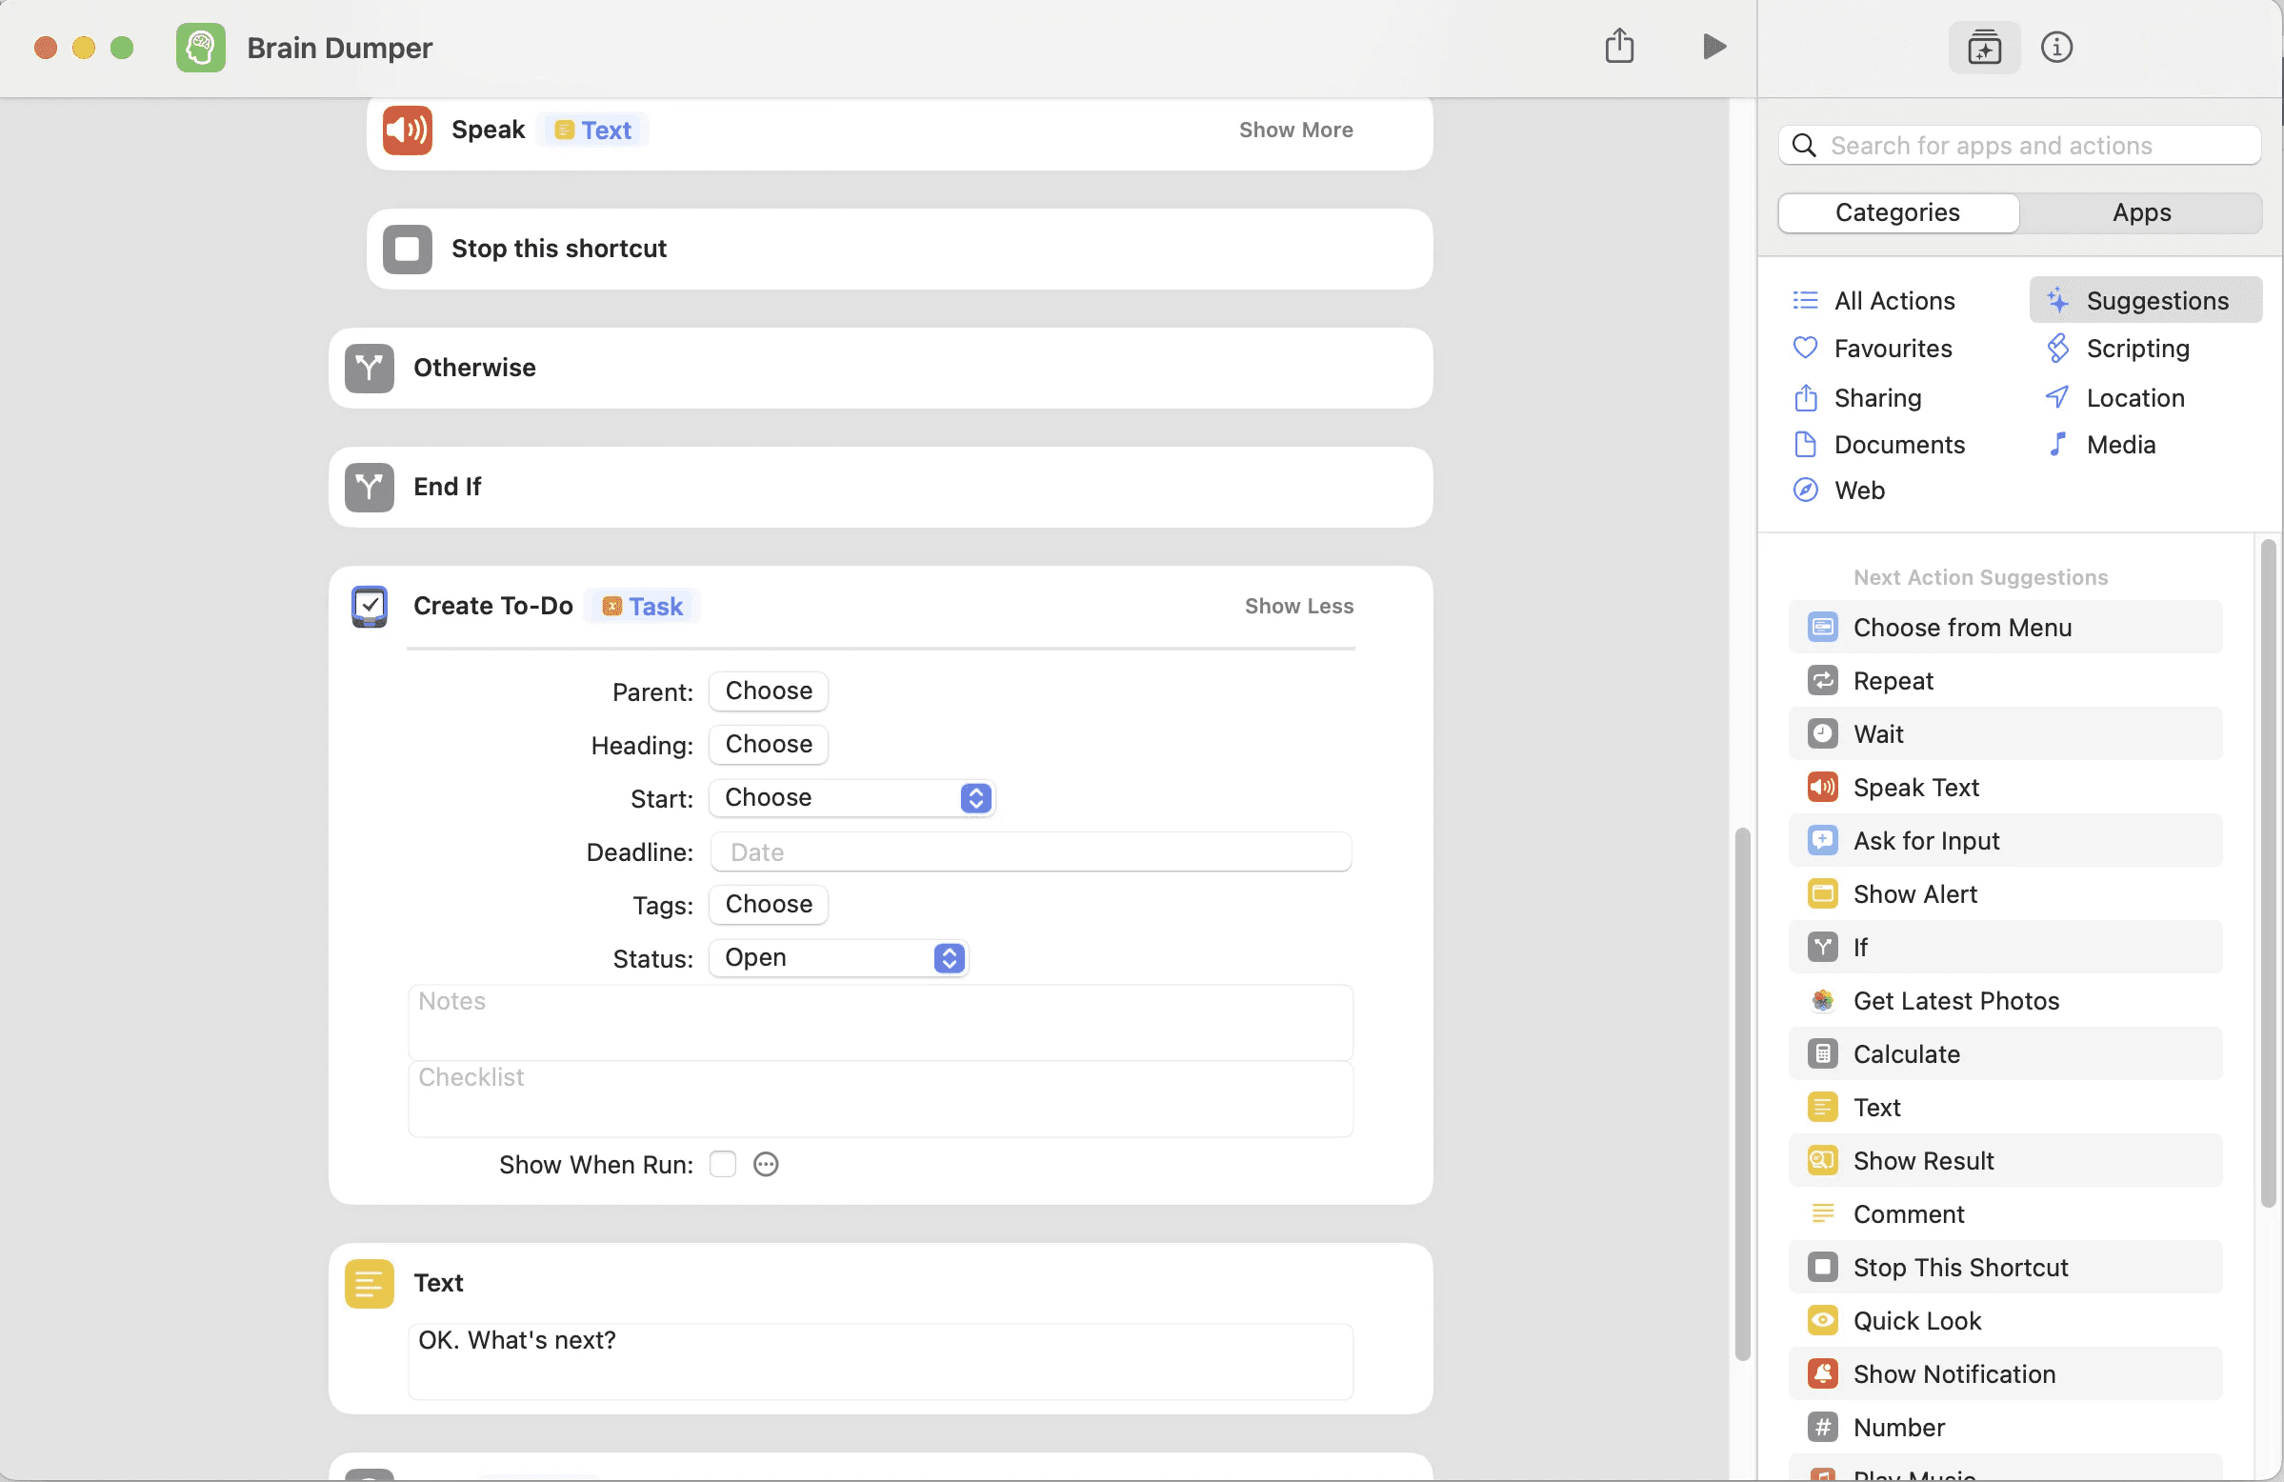
Task: Open the Favourites category
Action: click(x=1872, y=349)
